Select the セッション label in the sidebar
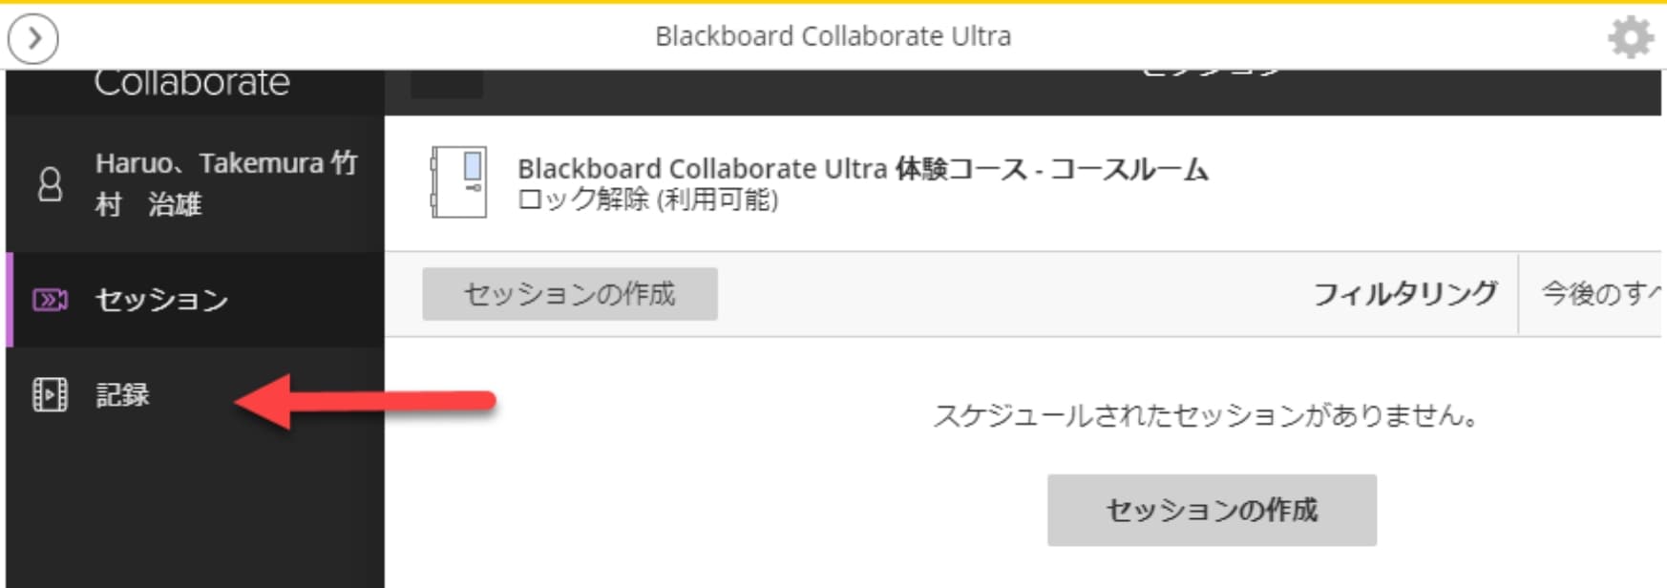Screen dimensions: 1667x588 pos(161,300)
